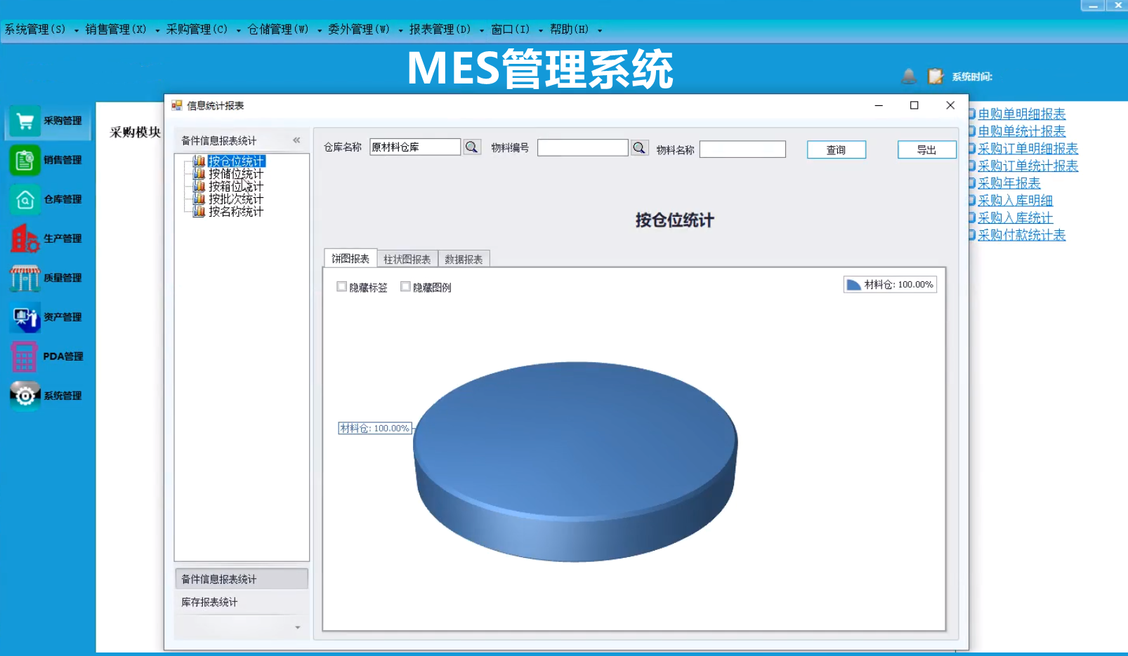Image resolution: width=1128 pixels, height=656 pixels.
Task: Open the 采购付款统计表 link
Action: 1021,235
